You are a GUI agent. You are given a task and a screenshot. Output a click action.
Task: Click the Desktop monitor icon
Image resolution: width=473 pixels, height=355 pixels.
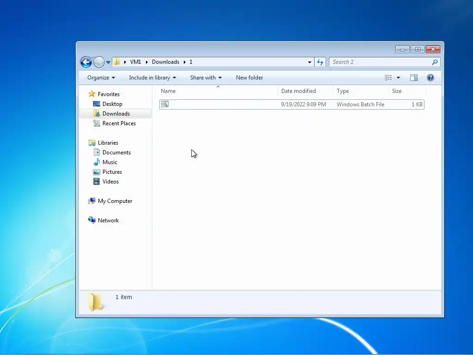(97, 104)
